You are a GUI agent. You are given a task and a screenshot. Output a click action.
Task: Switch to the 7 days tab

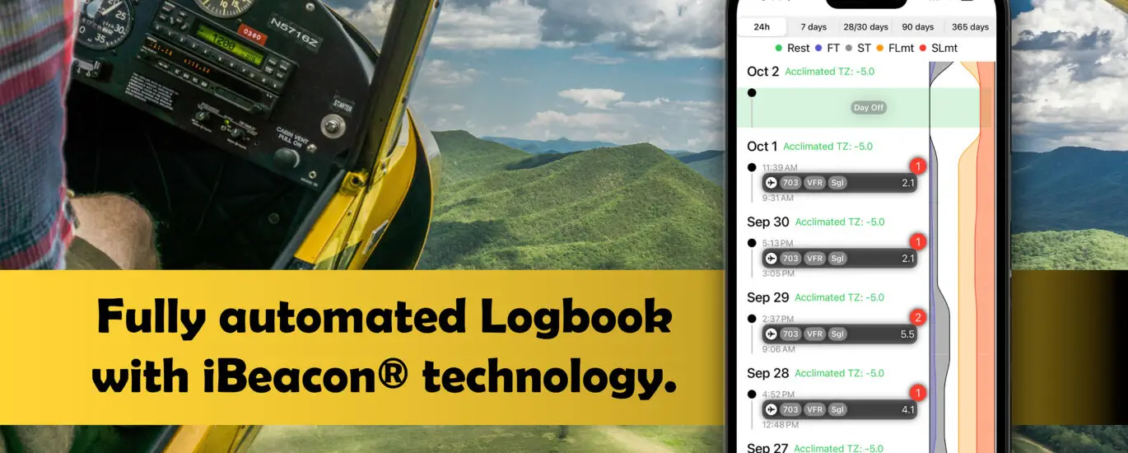pos(813,26)
